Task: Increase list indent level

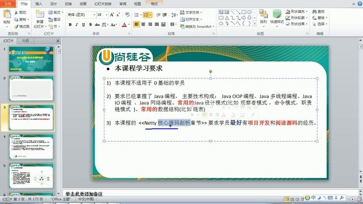Action: (x=164, y=15)
